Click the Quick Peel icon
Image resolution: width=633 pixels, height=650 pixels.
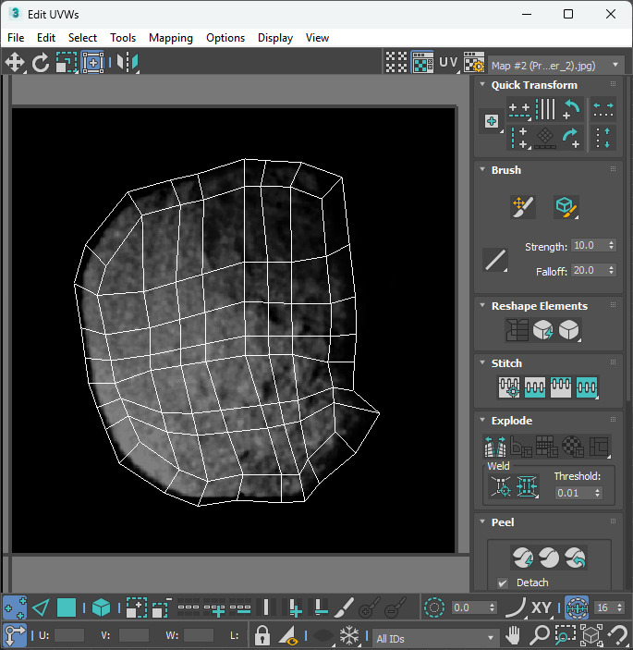tap(523, 558)
